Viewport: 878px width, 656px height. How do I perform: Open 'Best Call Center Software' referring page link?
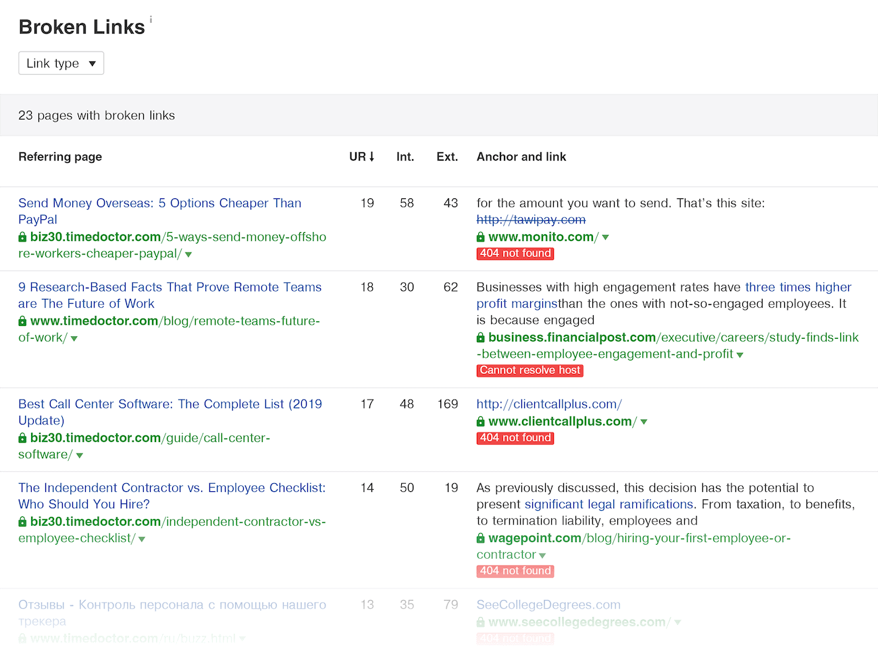[170, 412]
